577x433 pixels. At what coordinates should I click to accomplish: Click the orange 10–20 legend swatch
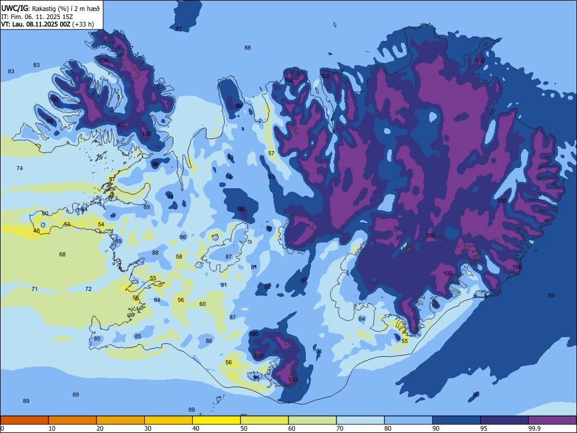tap(73, 420)
